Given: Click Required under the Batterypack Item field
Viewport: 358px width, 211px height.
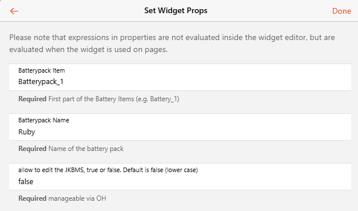Looking at the screenshot, I should click(33, 99).
